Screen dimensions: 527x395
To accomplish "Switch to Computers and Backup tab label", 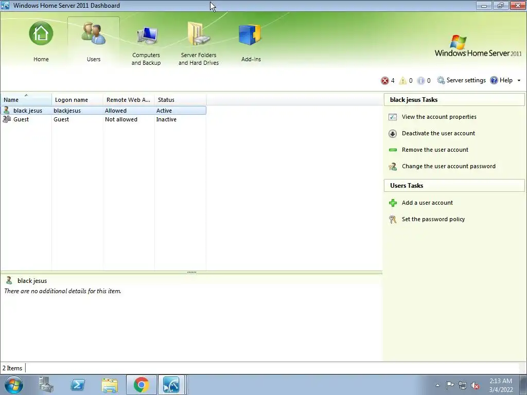I will [x=146, y=59].
